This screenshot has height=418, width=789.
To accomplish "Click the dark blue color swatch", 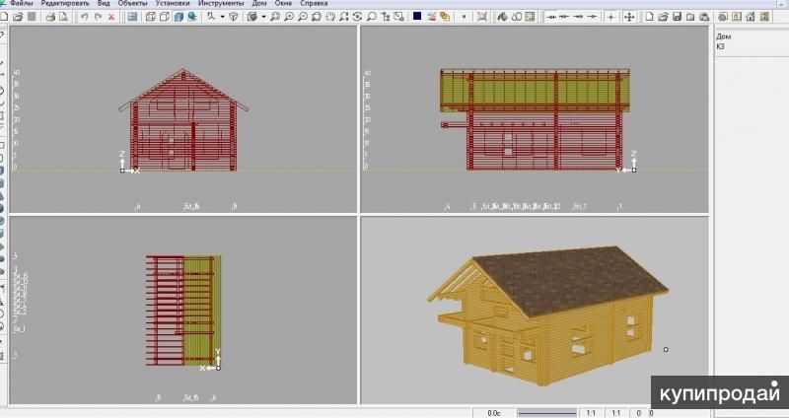I will [417, 16].
